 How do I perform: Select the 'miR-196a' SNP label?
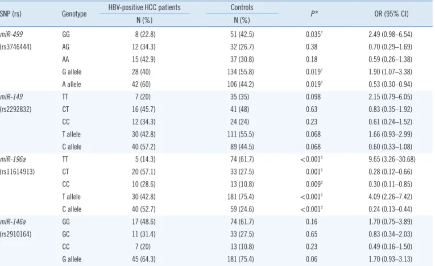pyautogui.click(x=13, y=159)
